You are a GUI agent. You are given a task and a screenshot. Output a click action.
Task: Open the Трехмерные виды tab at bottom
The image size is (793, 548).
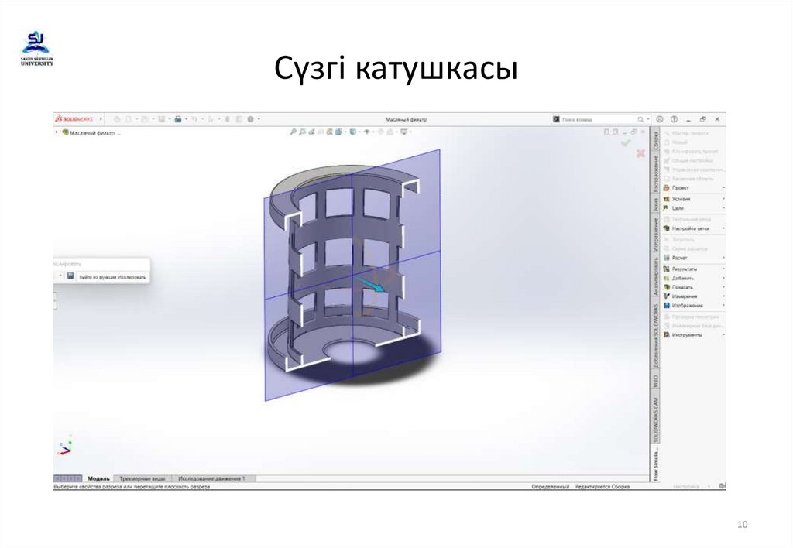click(142, 478)
